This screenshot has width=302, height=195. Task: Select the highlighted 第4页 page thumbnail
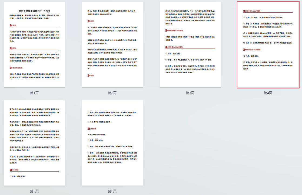pyautogui.click(x=268, y=45)
